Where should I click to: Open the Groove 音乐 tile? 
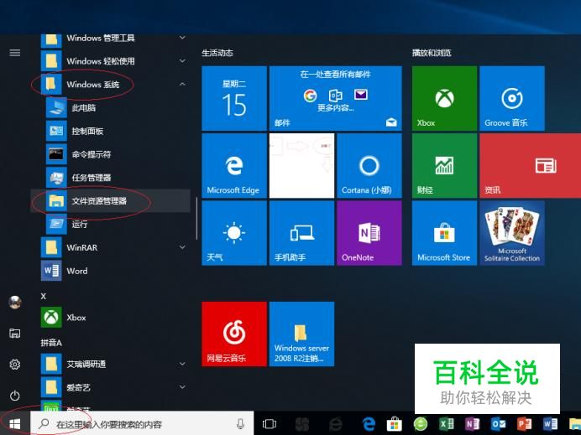(512, 98)
